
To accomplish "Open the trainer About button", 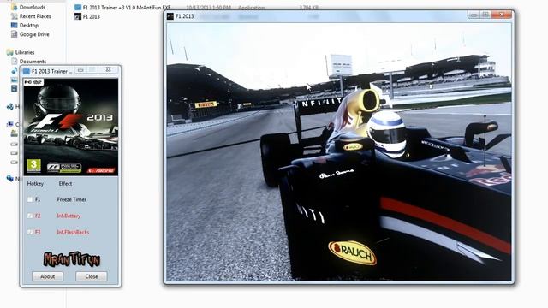I will 48,276.
